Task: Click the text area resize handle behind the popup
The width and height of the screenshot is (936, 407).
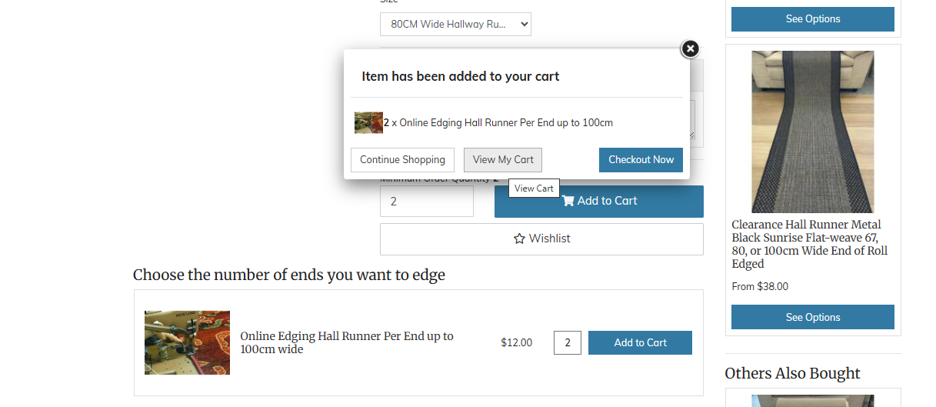Action: 692,136
